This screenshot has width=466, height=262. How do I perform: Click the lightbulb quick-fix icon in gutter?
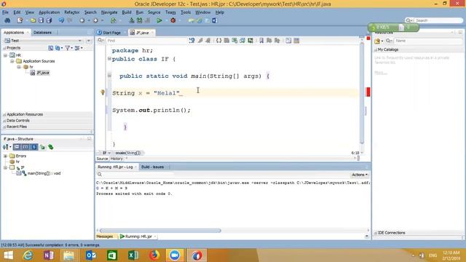103,92
